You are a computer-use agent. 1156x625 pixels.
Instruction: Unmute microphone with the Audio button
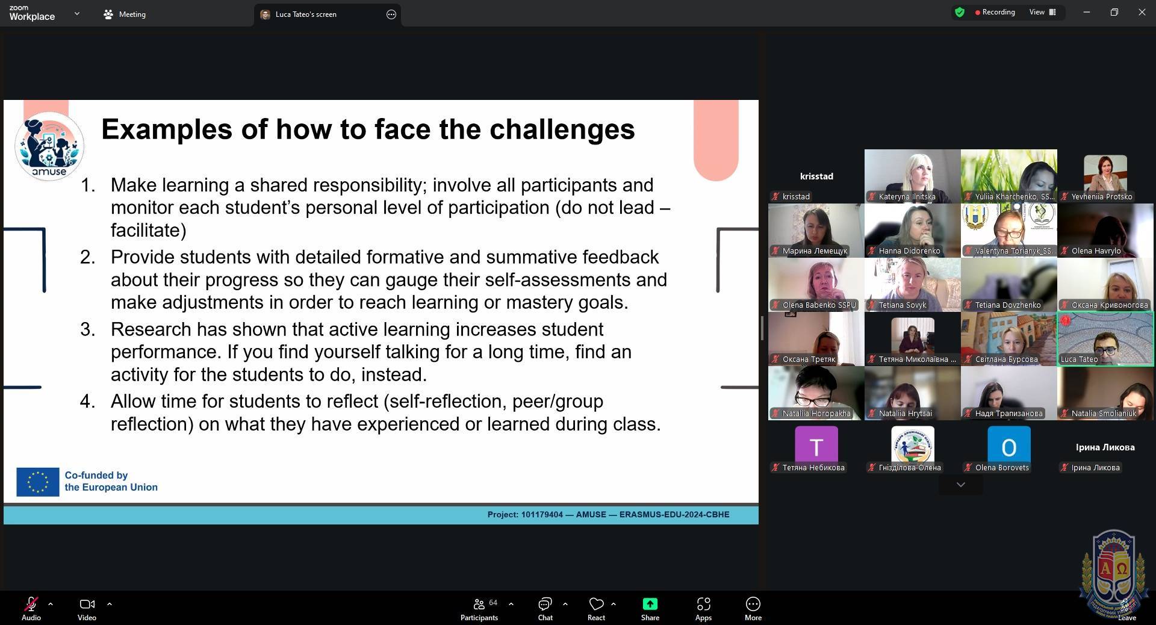coord(31,608)
